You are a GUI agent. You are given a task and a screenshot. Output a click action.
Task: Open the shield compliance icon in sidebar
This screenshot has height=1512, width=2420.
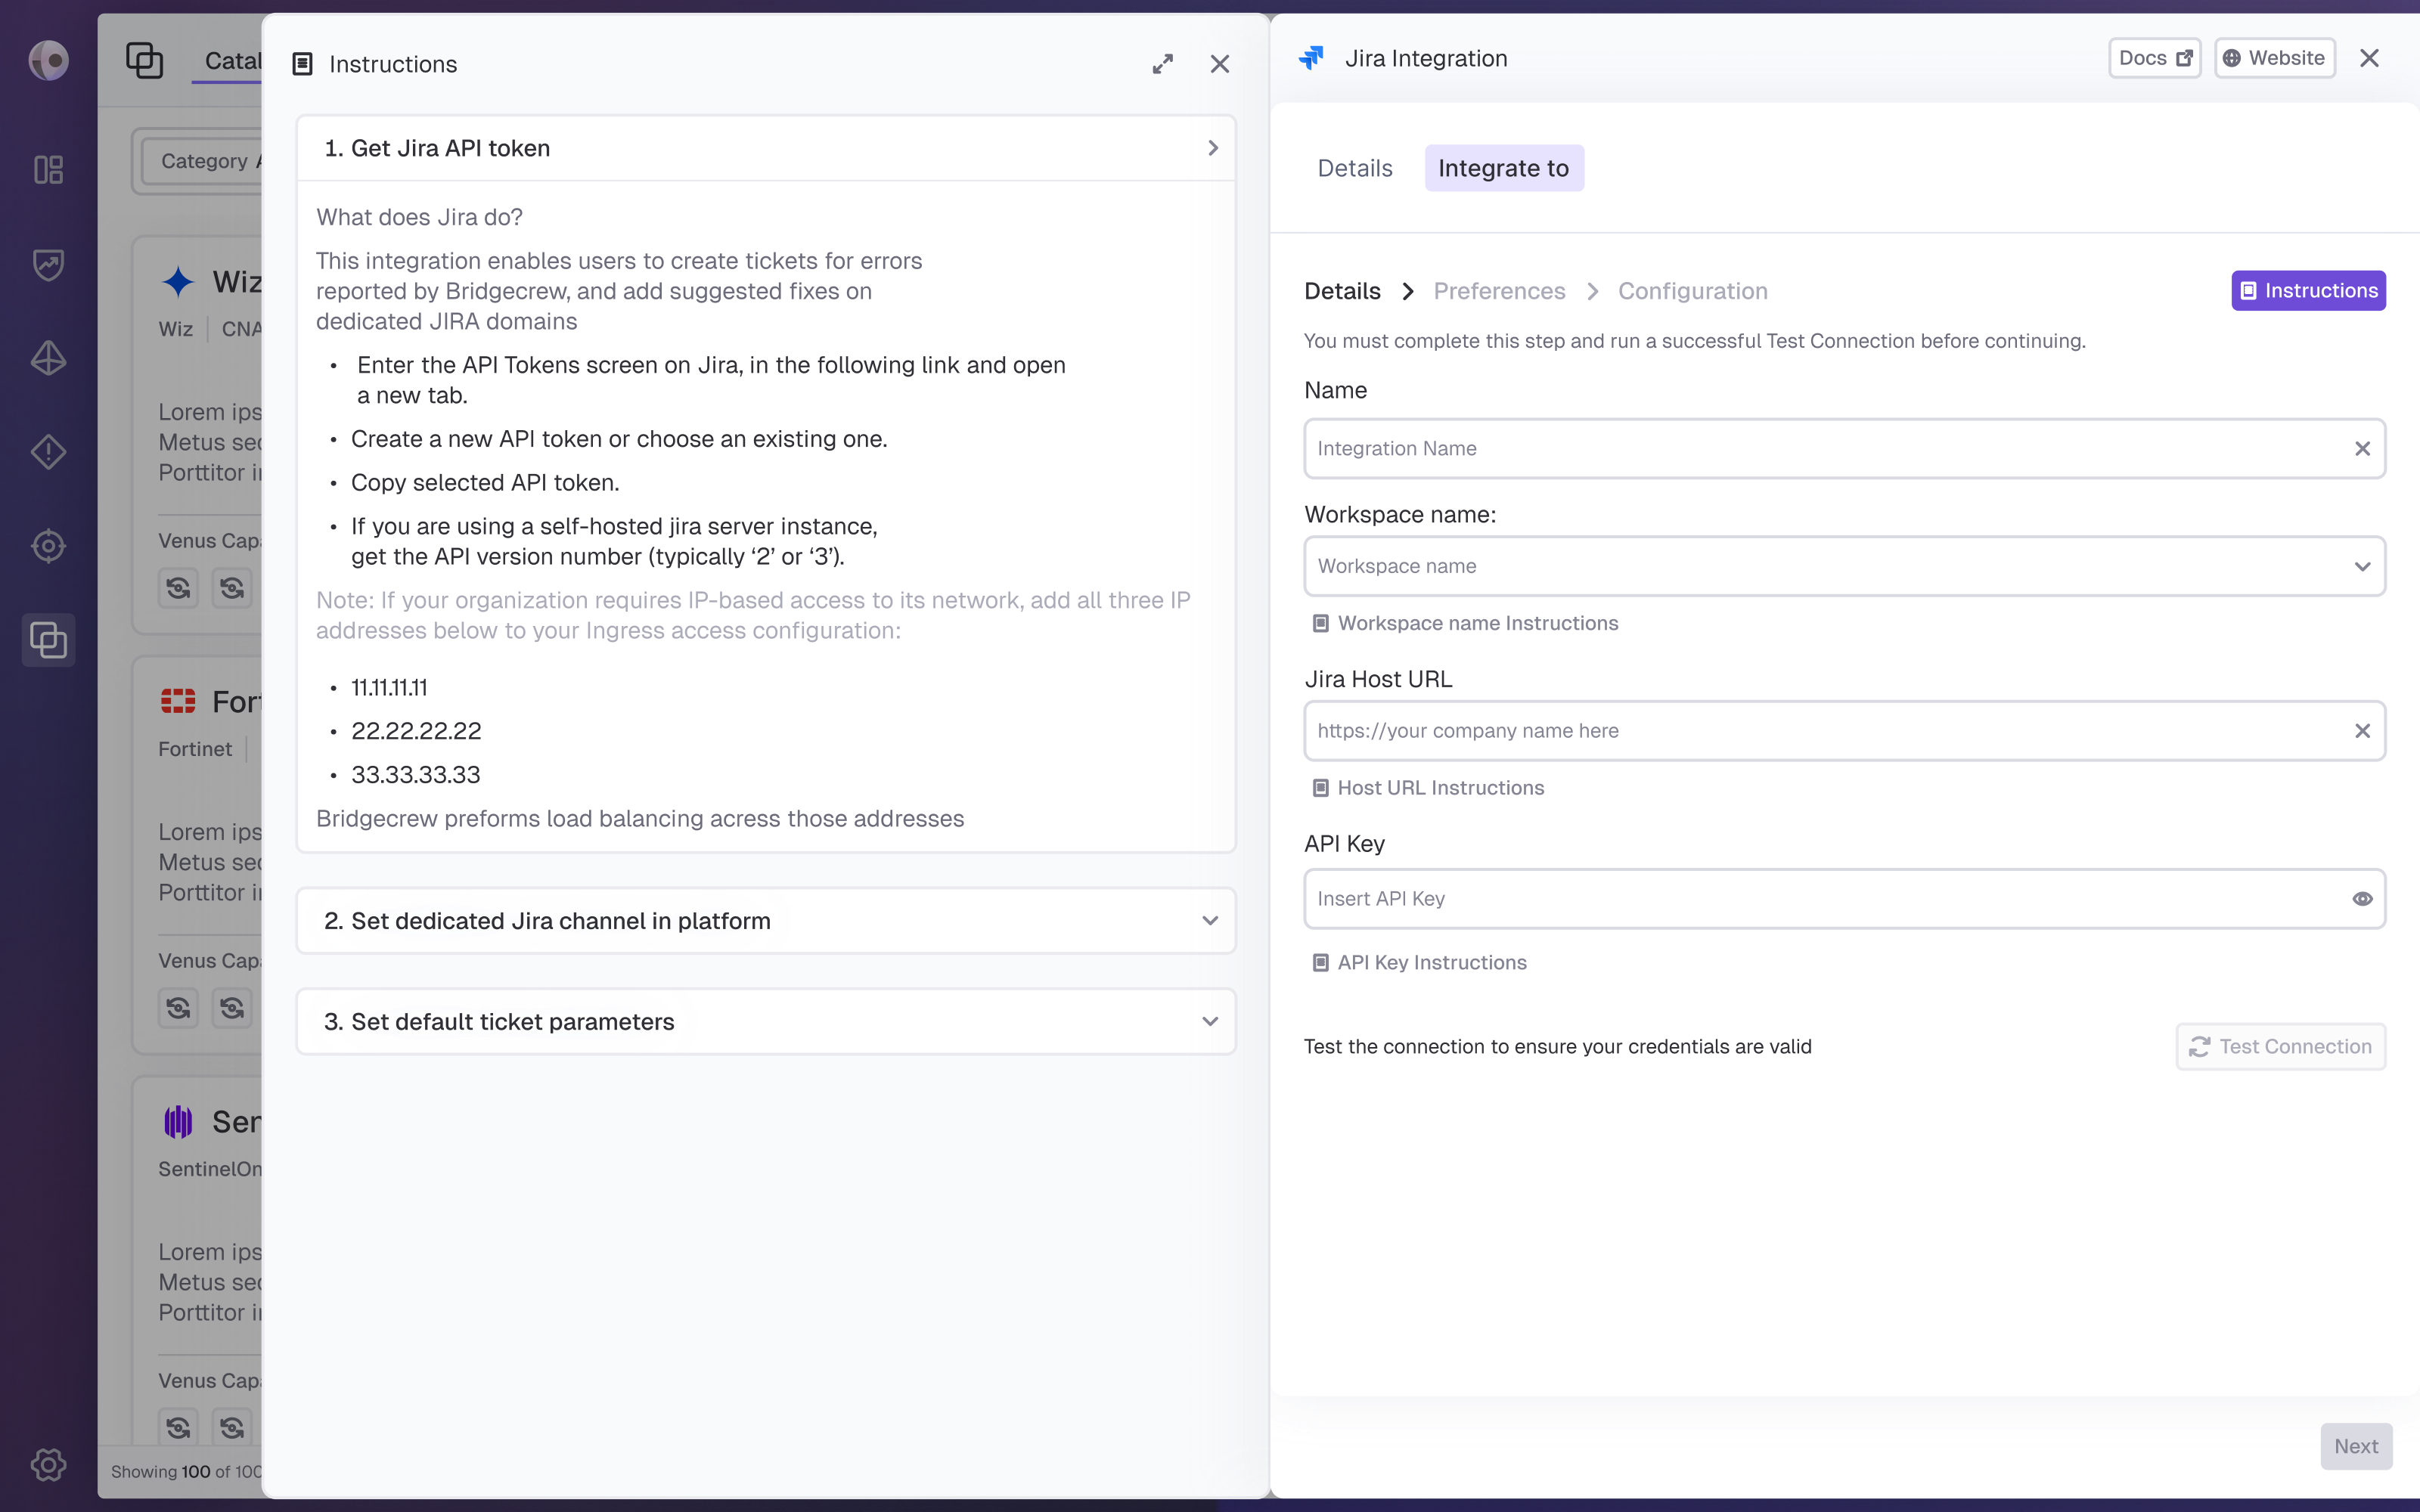48,264
